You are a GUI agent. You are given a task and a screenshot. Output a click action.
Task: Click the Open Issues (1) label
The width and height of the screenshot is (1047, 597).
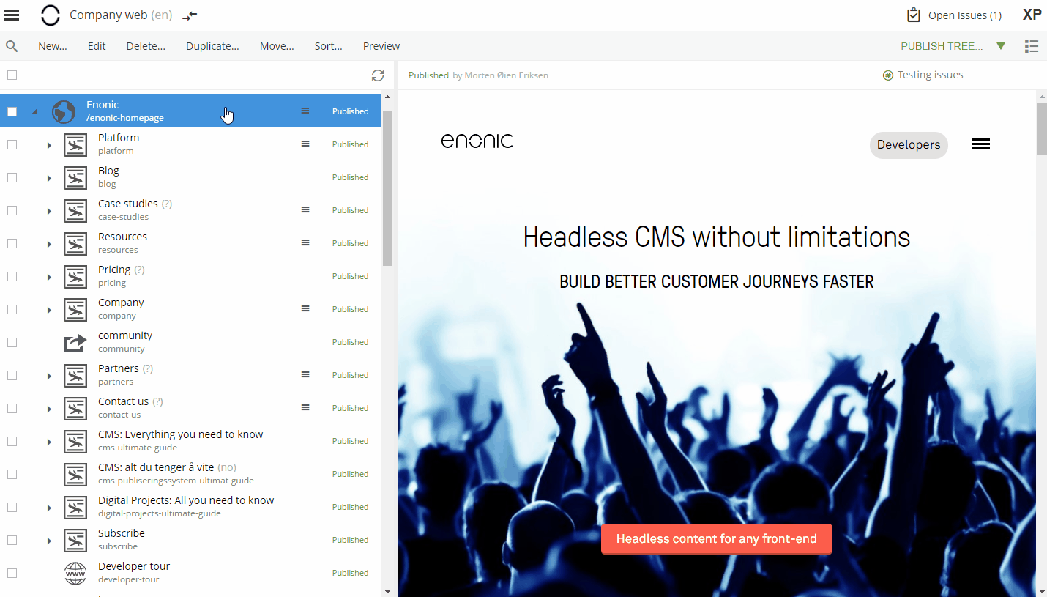point(965,15)
